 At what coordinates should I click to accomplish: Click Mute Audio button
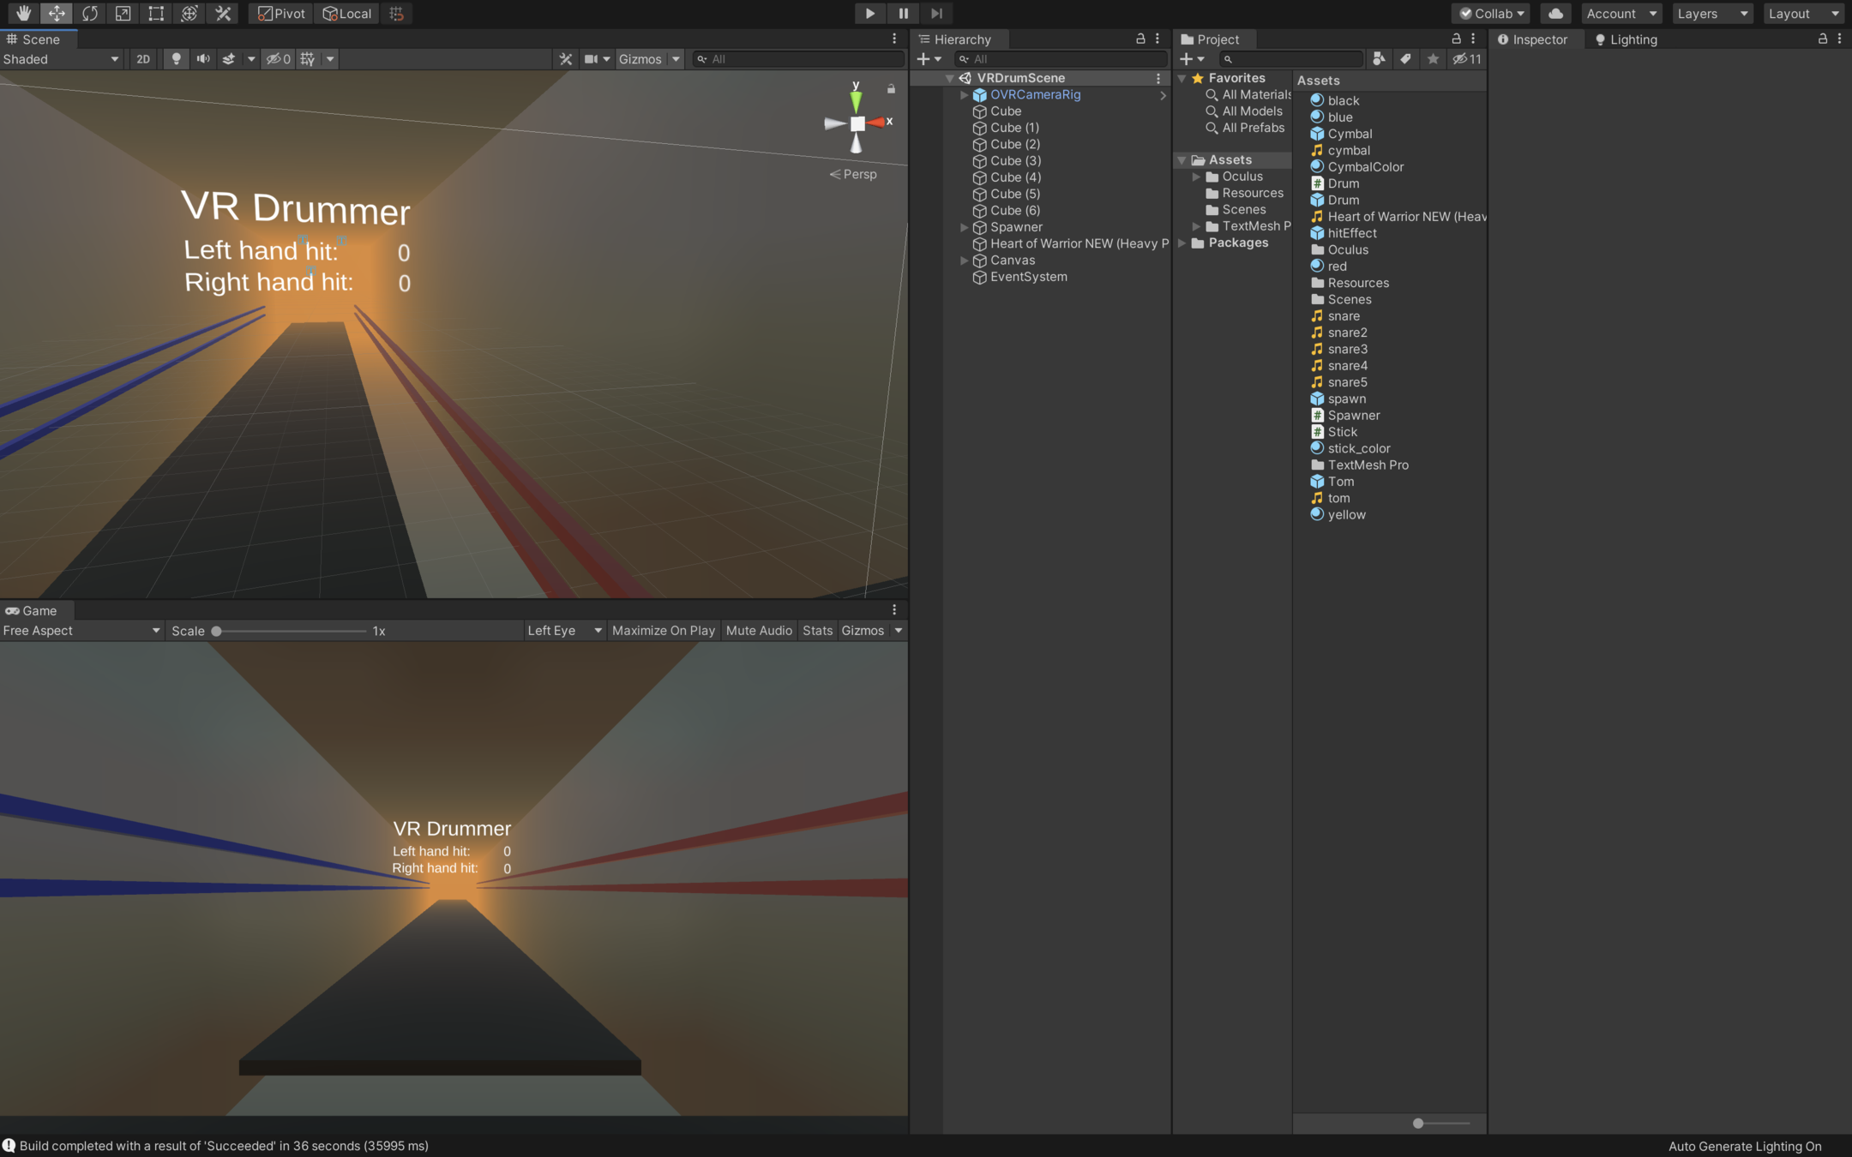point(759,631)
